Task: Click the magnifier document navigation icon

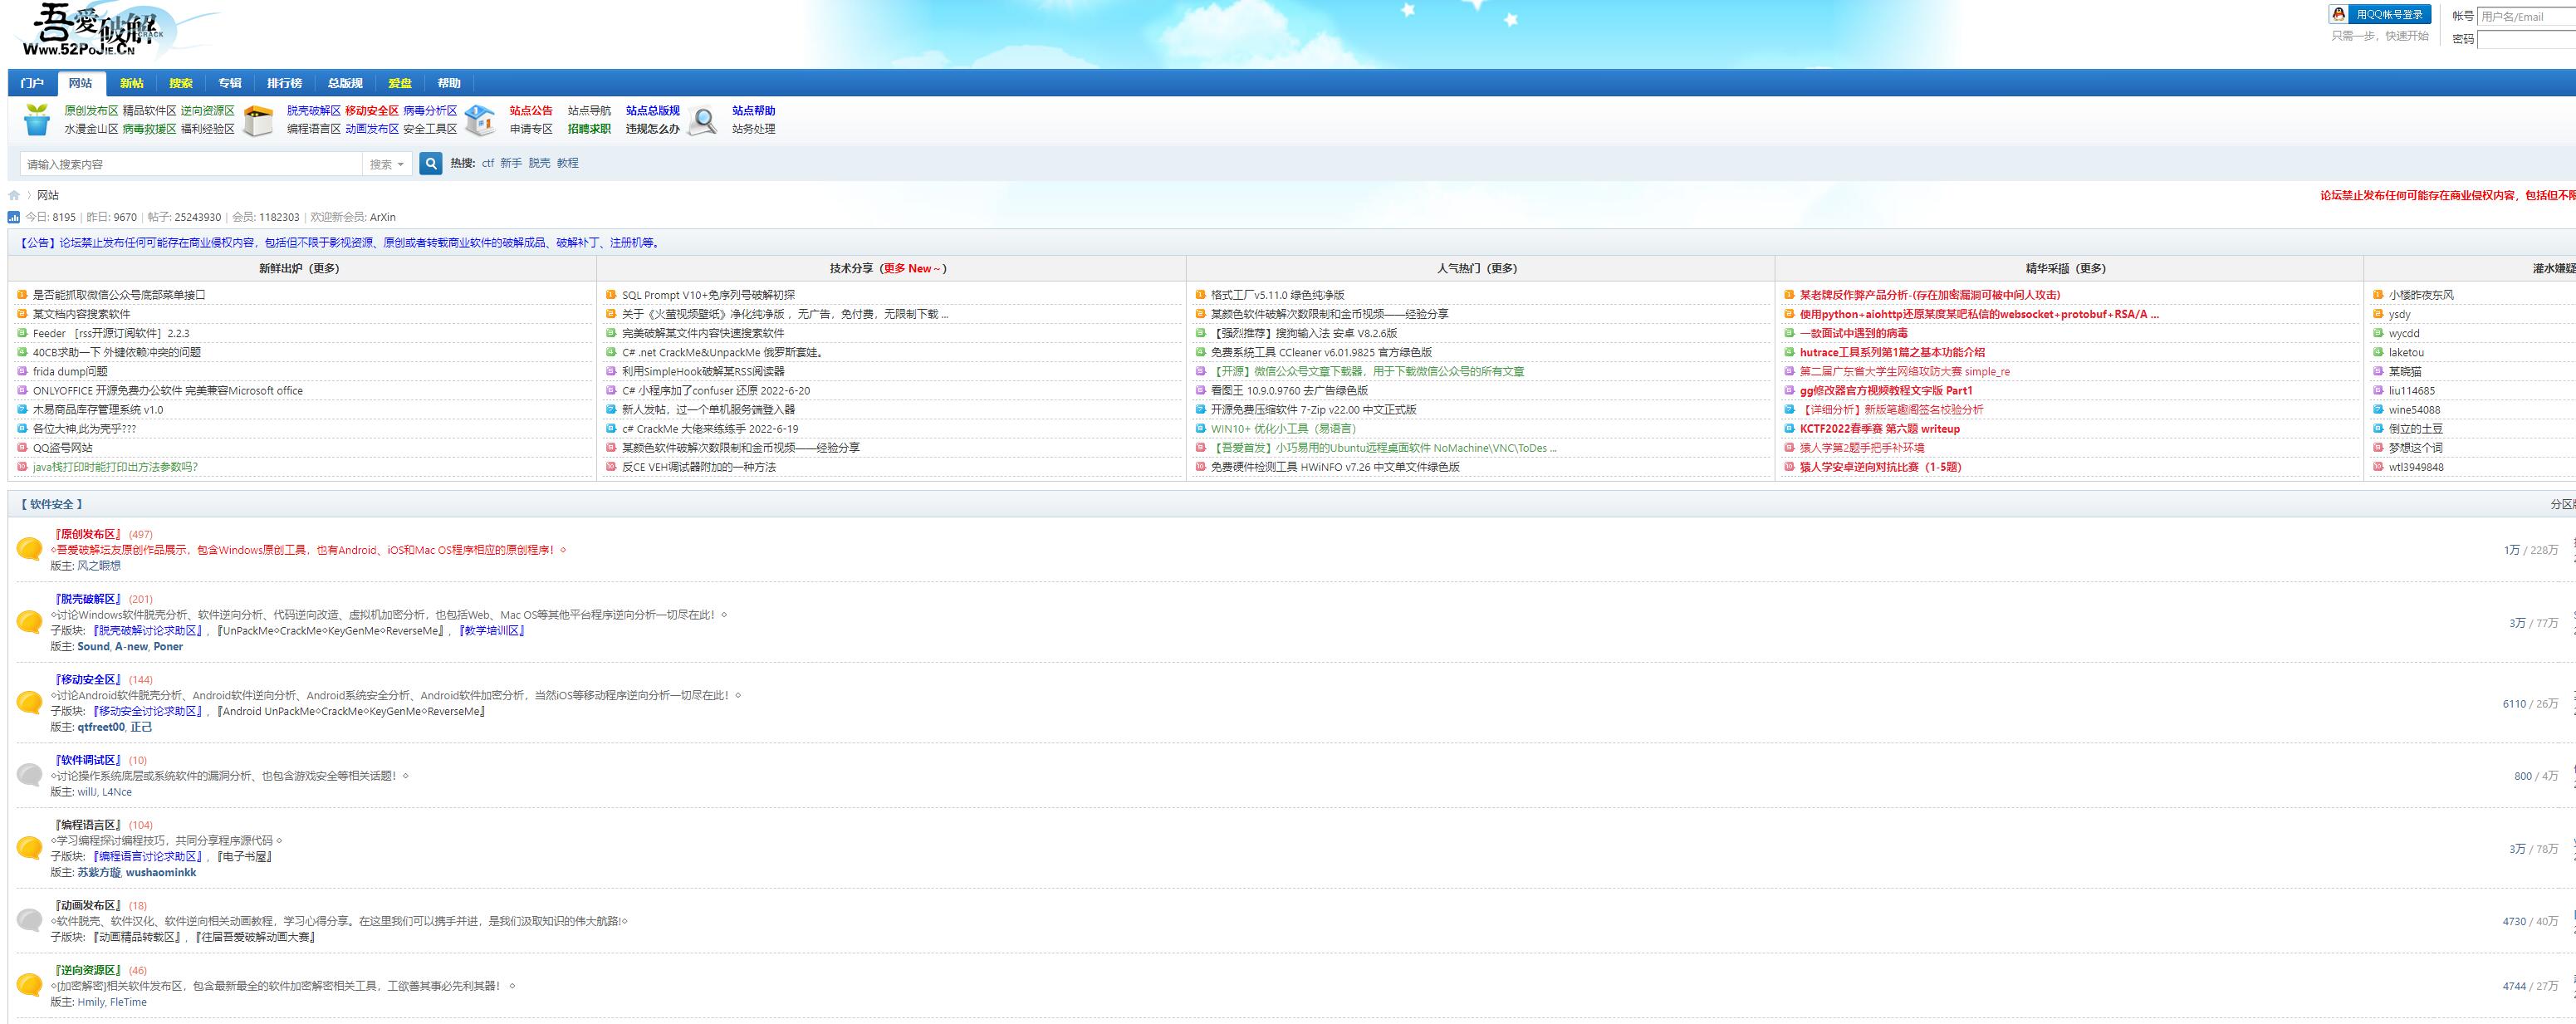Action: point(704,120)
